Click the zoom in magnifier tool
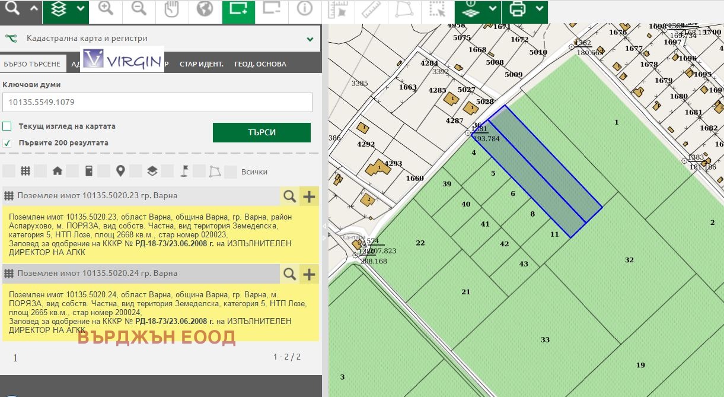The width and height of the screenshot is (724, 397). point(106,10)
